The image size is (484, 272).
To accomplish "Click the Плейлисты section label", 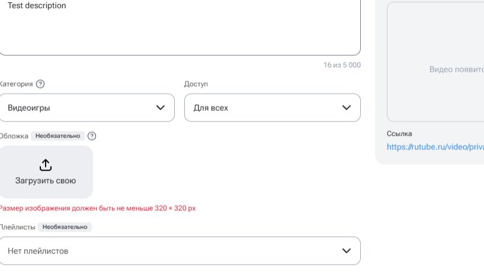I will 18,227.
